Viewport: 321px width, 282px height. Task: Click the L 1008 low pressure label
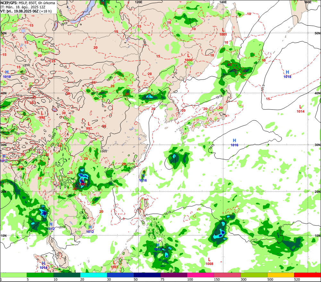tap(209, 262)
